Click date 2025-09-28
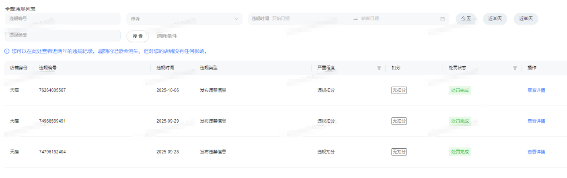Image resolution: width=567 pixels, height=178 pixels. tap(168, 152)
